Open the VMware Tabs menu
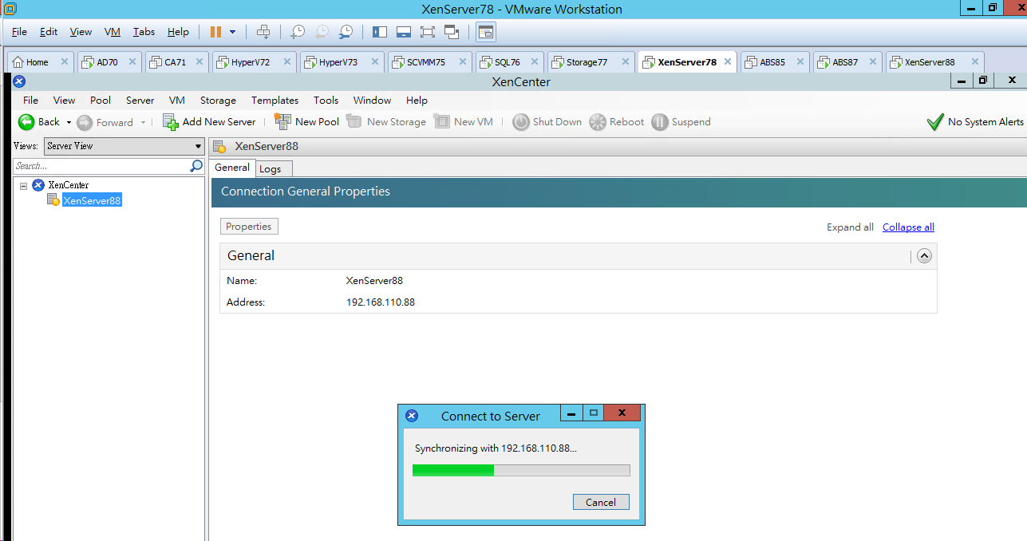This screenshot has height=541, width=1027. [144, 32]
